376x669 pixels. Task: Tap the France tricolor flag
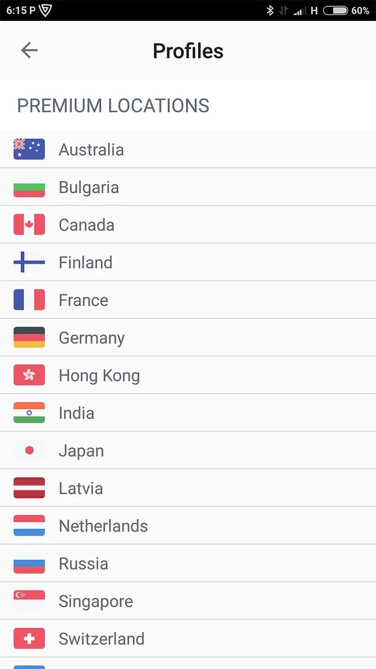(x=29, y=299)
